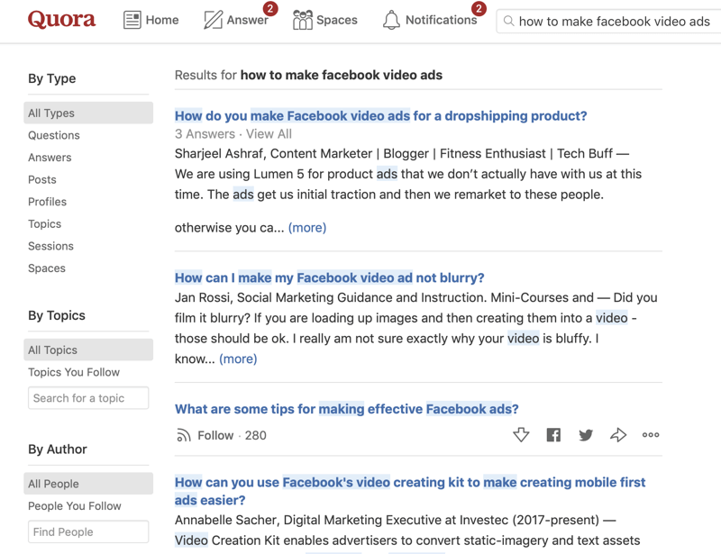Select All People filter
This screenshot has width=721, height=554.
click(x=88, y=484)
